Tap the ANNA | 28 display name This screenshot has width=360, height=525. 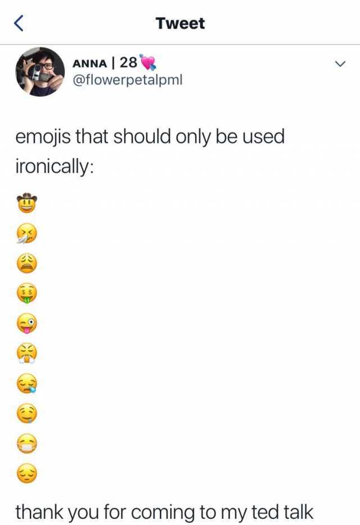click(105, 63)
